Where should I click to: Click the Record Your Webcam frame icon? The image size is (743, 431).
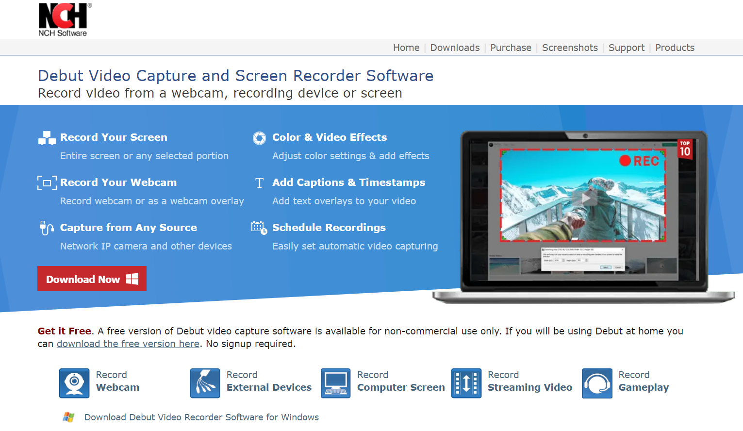[x=47, y=183]
